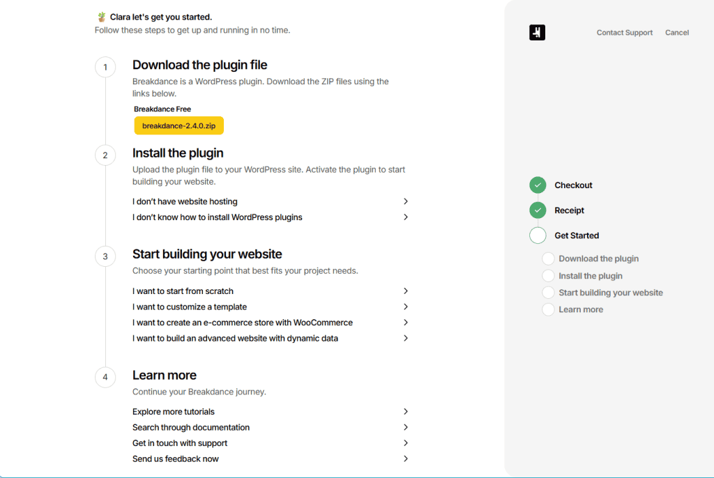Jump to Learn more sidebar item
Viewport: 714px width, 478px height.
pos(581,309)
